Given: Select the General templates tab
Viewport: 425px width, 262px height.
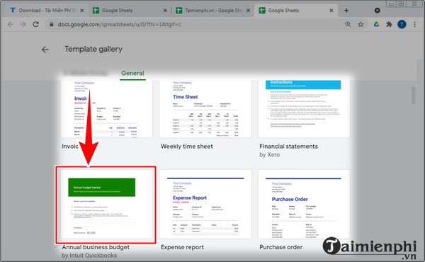Looking at the screenshot, I should point(132,73).
